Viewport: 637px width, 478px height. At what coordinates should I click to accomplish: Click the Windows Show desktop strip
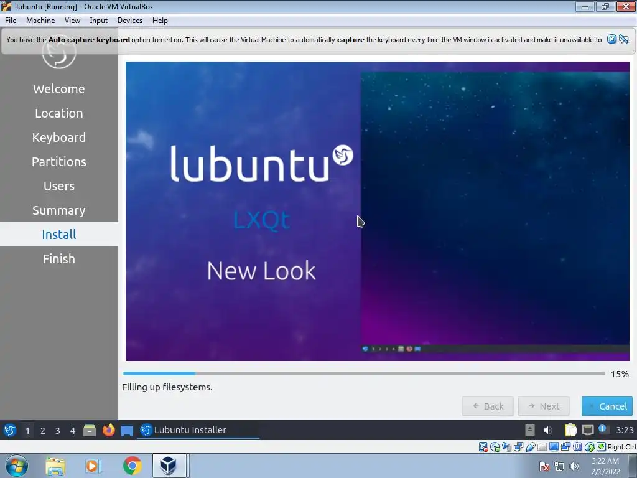pos(632,466)
